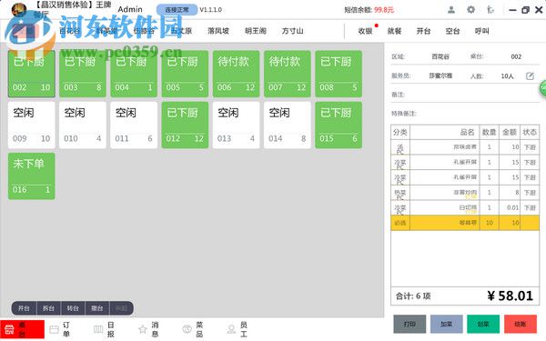The height and width of the screenshot is (341, 546).
Task: Open 订单 orders section in bottom bar
Action: [60, 329]
